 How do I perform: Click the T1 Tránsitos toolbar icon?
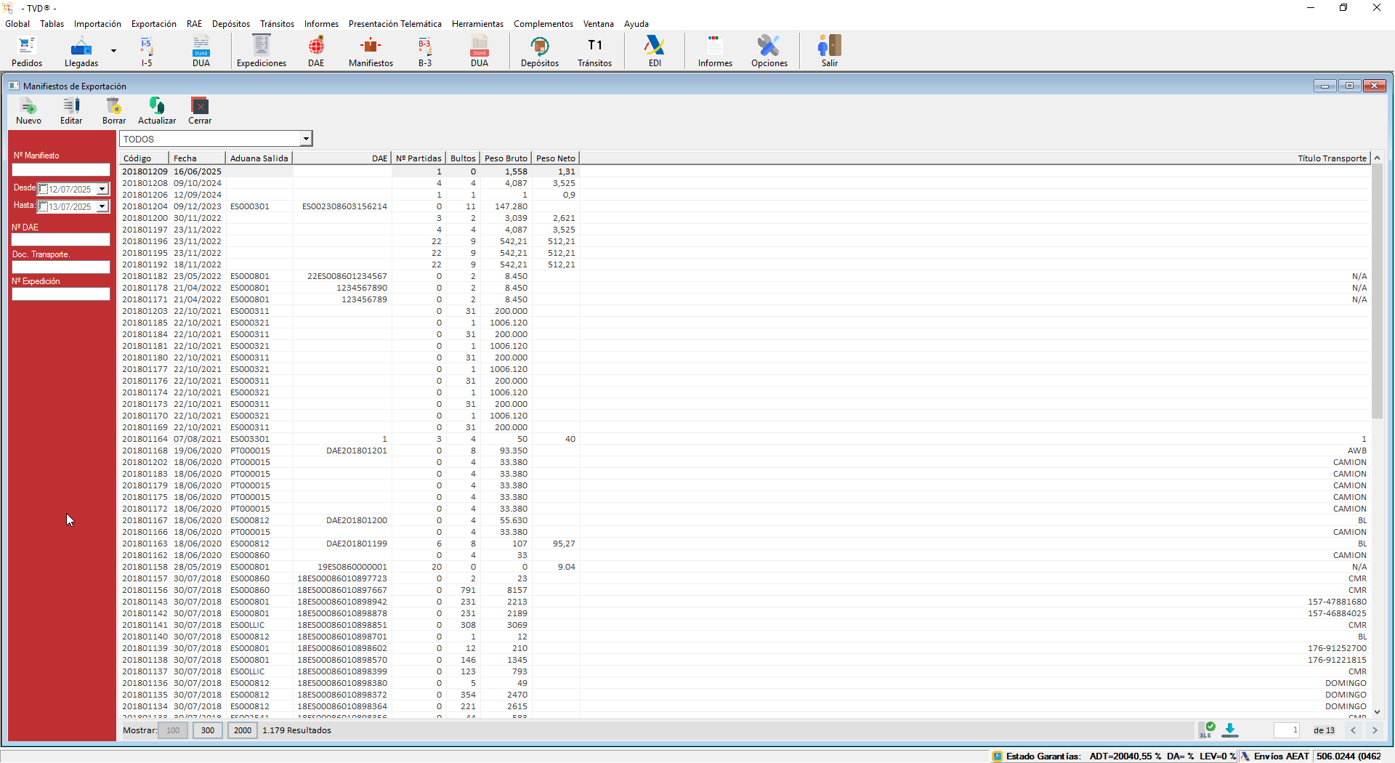click(594, 51)
